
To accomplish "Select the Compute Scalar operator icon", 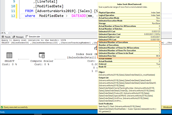I will (42, 55).
